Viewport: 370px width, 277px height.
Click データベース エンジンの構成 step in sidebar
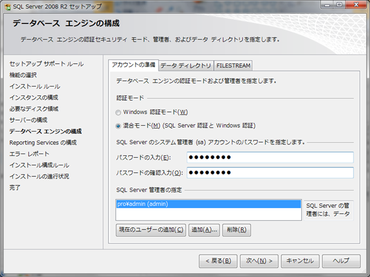(x=45, y=131)
